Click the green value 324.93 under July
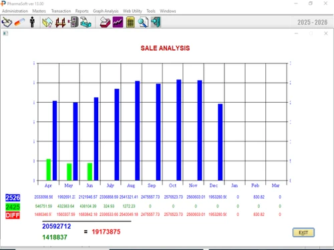Image resolution: width=334 pixels, height=250 pixels. (109, 206)
